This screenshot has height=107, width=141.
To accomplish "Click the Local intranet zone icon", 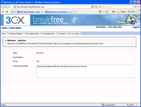I will [103, 105].
